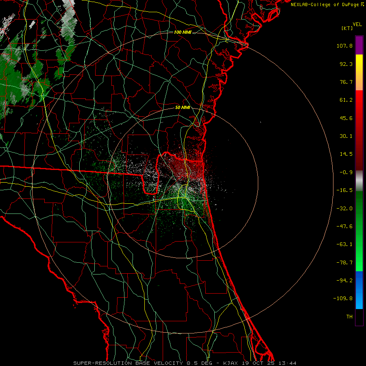366x366 pixels.
Task: Click the 107.8 legend value
Action: 344,46
